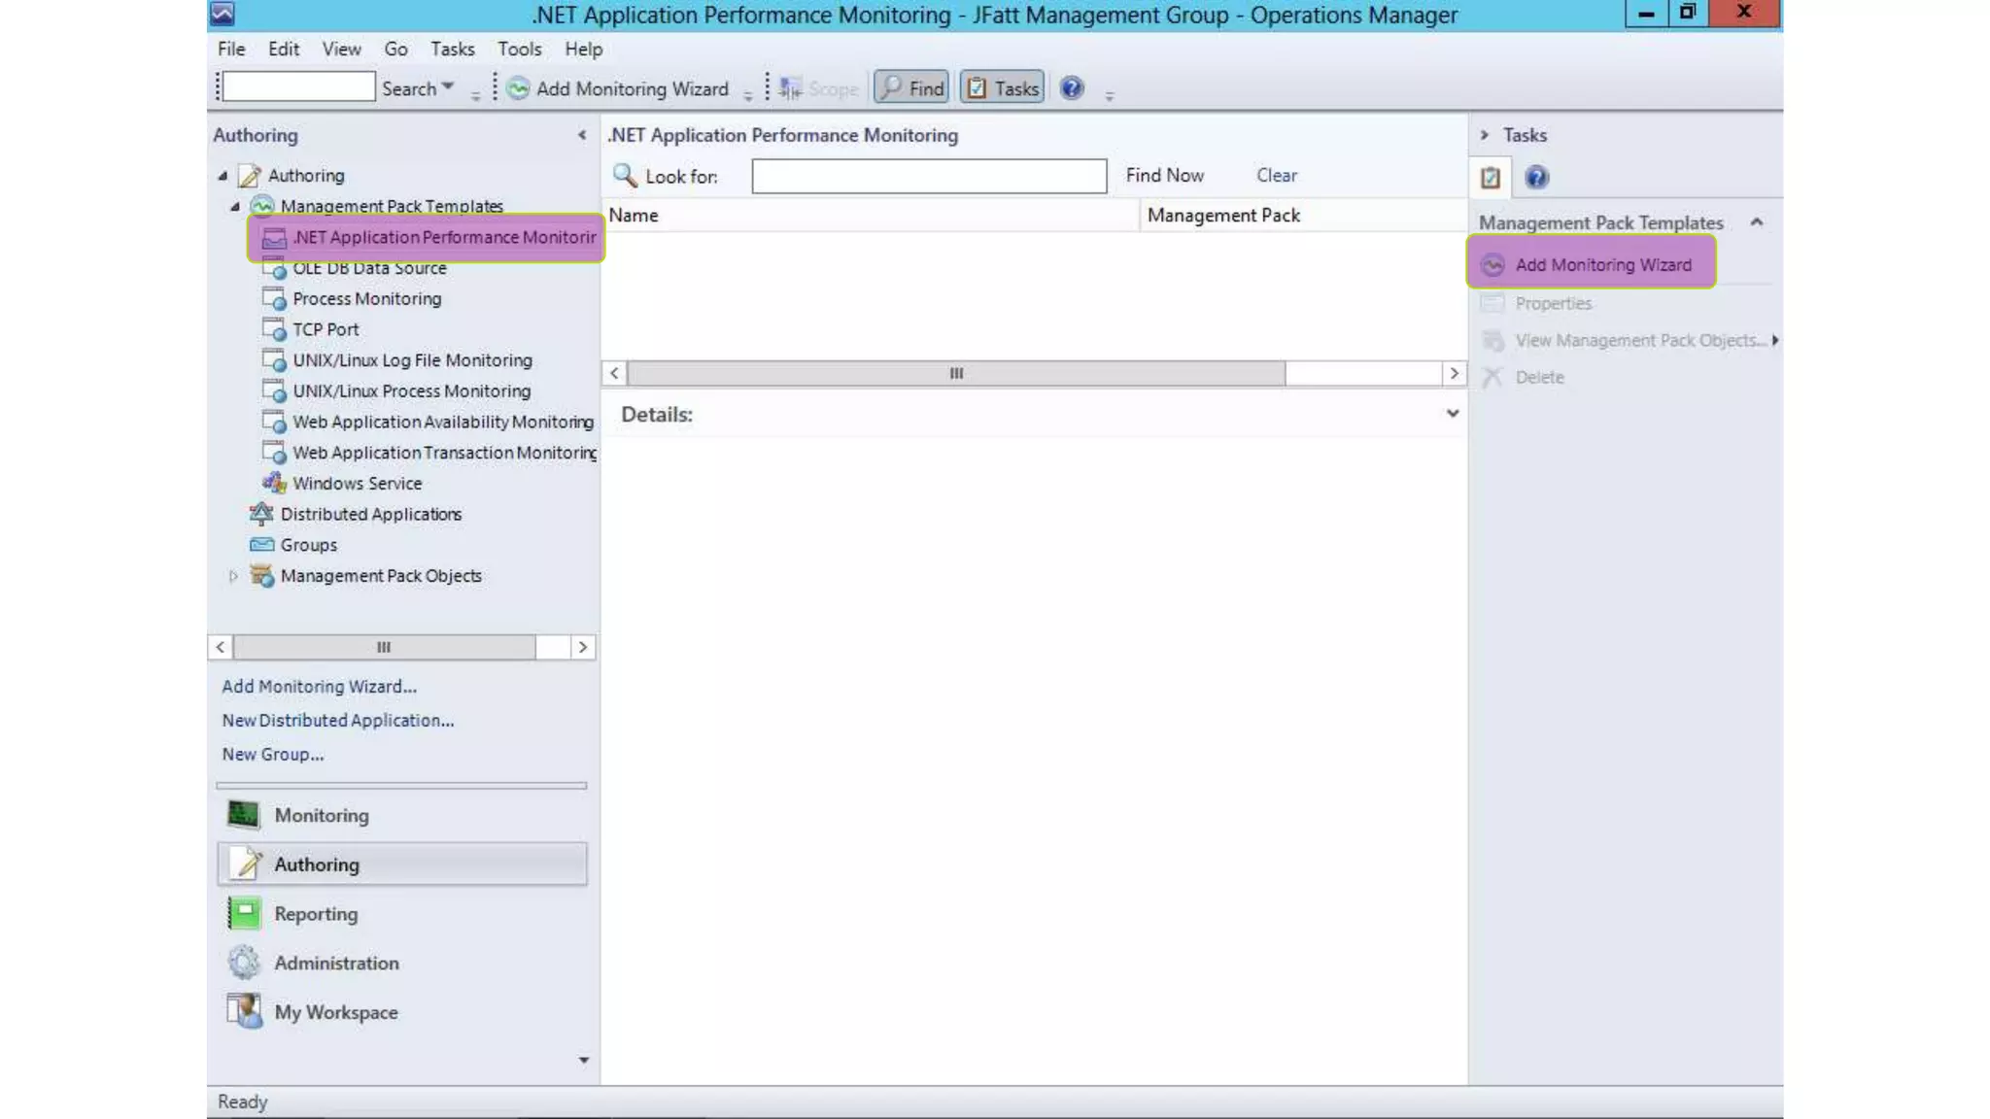The image size is (1990, 1119).
Task: Open Administration gear icon
Action: [244, 963]
